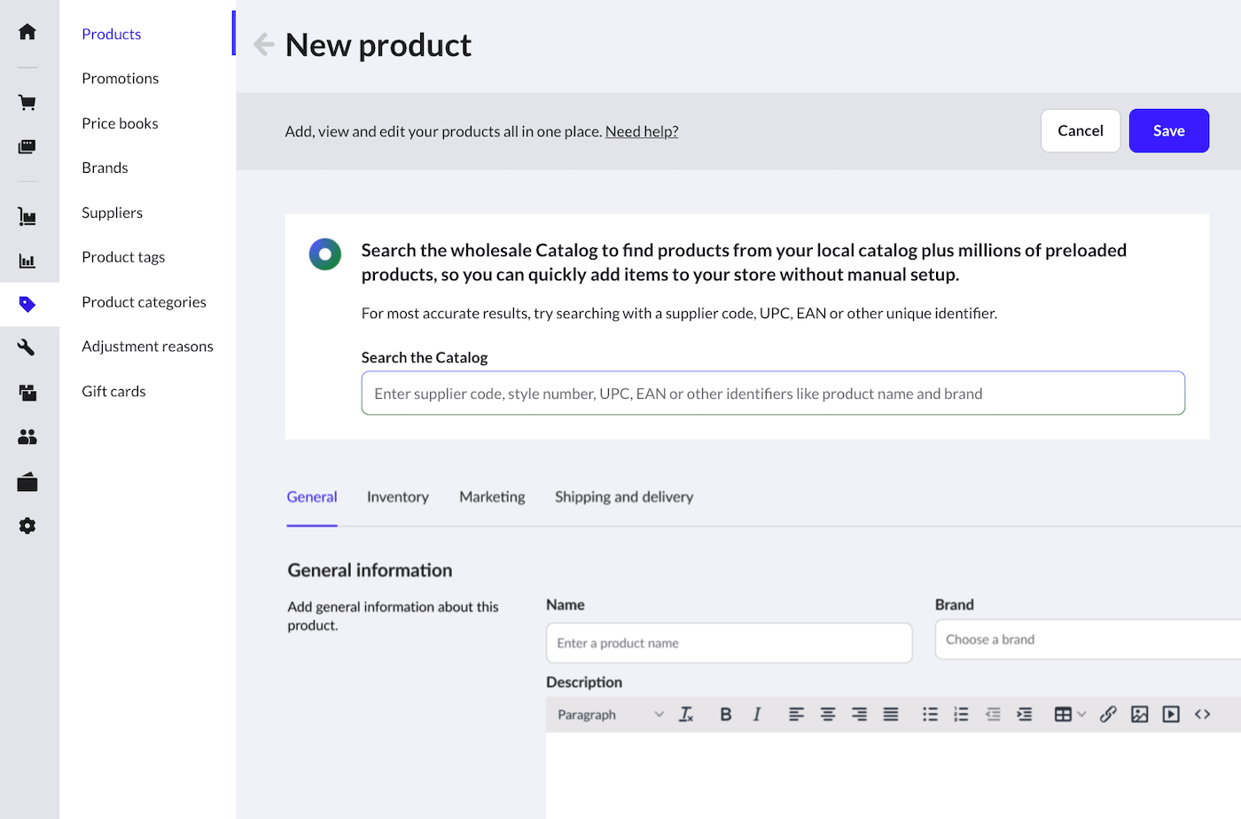
Task: Center align description text
Action: pos(828,714)
